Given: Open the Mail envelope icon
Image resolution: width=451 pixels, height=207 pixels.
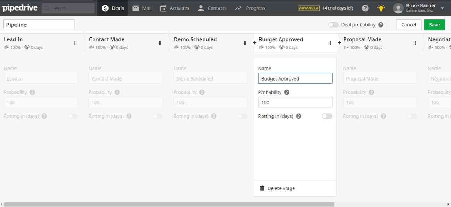Looking at the screenshot, I should (x=141, y=8).
